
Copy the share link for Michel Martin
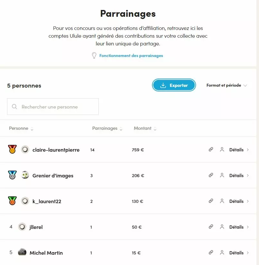(211, 252)
